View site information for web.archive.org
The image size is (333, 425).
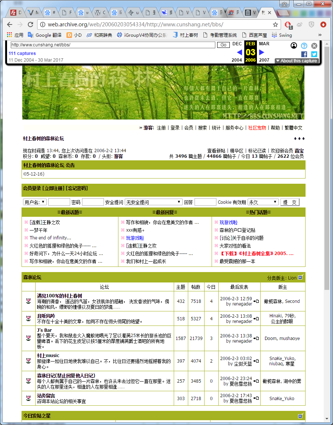pos(43,24)
